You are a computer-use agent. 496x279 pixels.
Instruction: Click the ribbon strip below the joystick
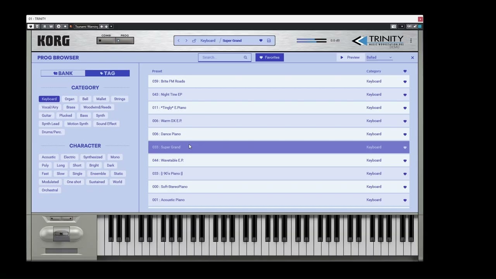tap(61, 251)
